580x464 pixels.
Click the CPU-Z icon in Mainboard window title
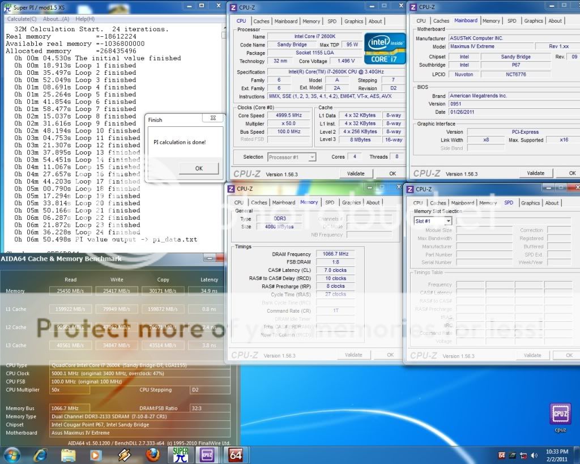tap(413, 7)
